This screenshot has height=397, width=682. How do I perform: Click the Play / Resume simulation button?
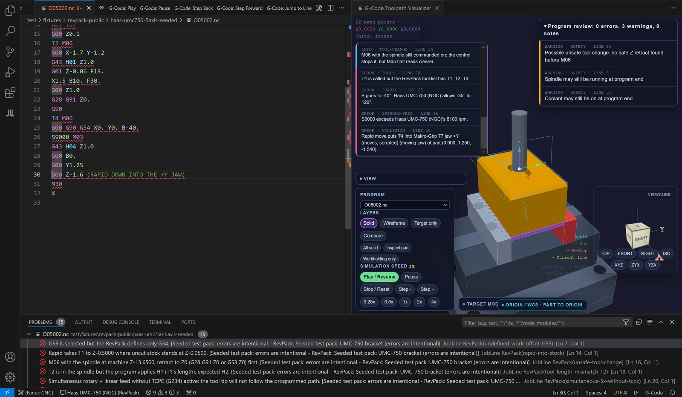click(x=379, y=277)
